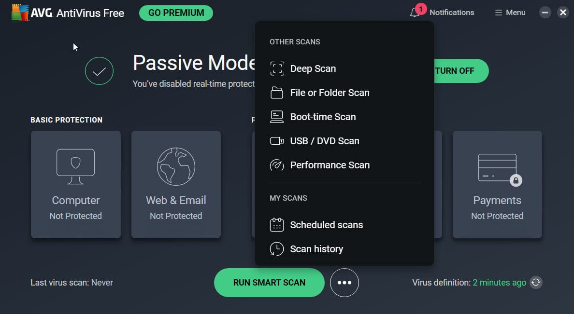Screen dimensions: 574x314
Task: Click 'Not Protected' under Computer
Action: tap(76, 216)
